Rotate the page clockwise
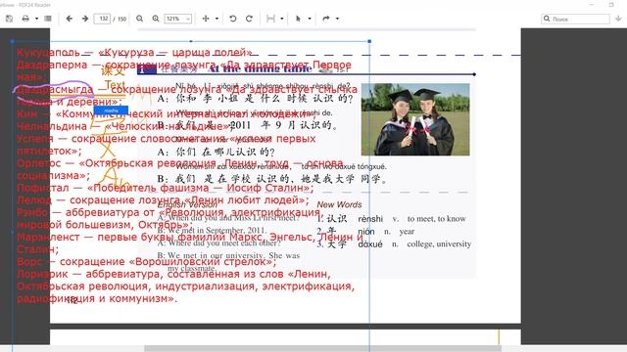627x352 pixels. point(249,19)
